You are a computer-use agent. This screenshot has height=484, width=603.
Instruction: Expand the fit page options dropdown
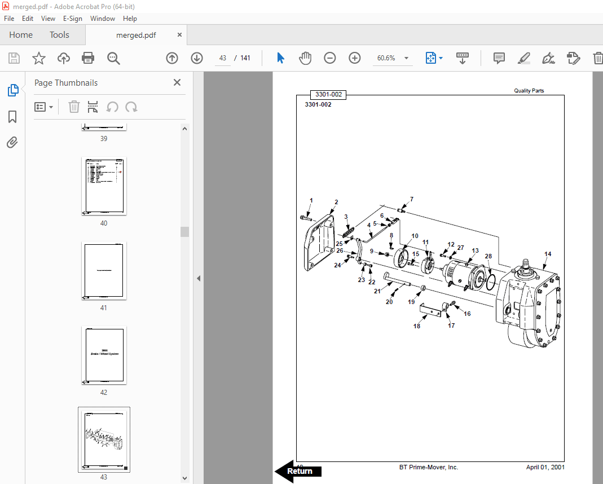441,58
